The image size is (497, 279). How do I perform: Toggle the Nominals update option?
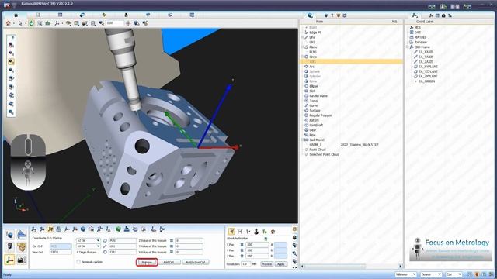(78, 262)
